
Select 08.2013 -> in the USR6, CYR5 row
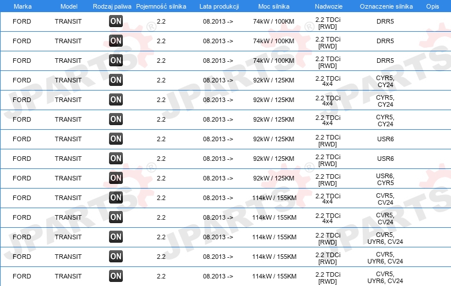(x=218, y=178)
